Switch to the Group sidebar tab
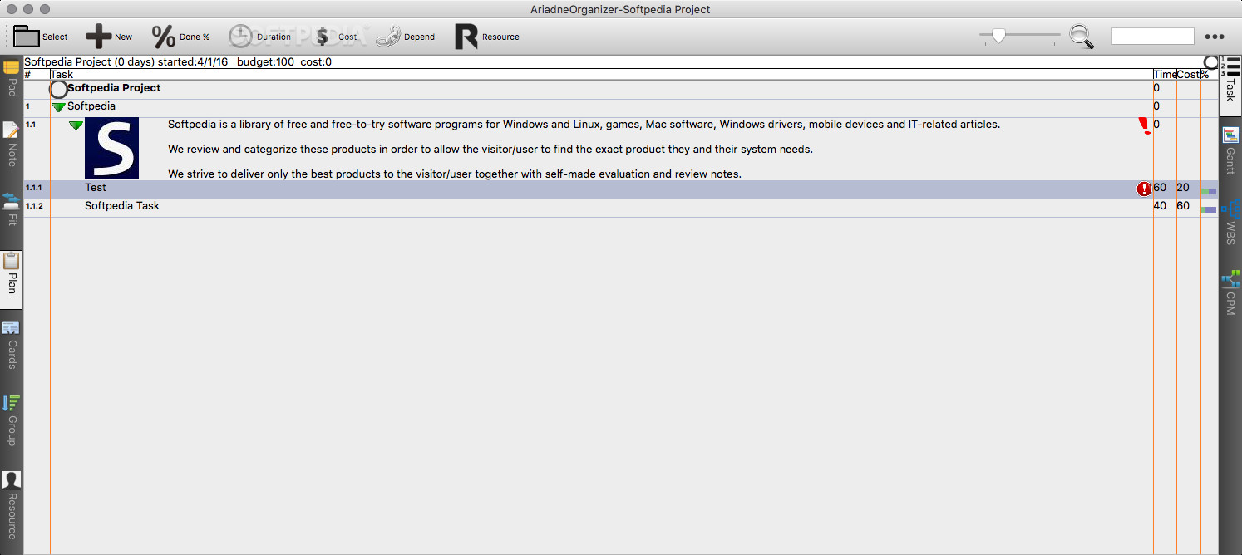 (12, 420)
